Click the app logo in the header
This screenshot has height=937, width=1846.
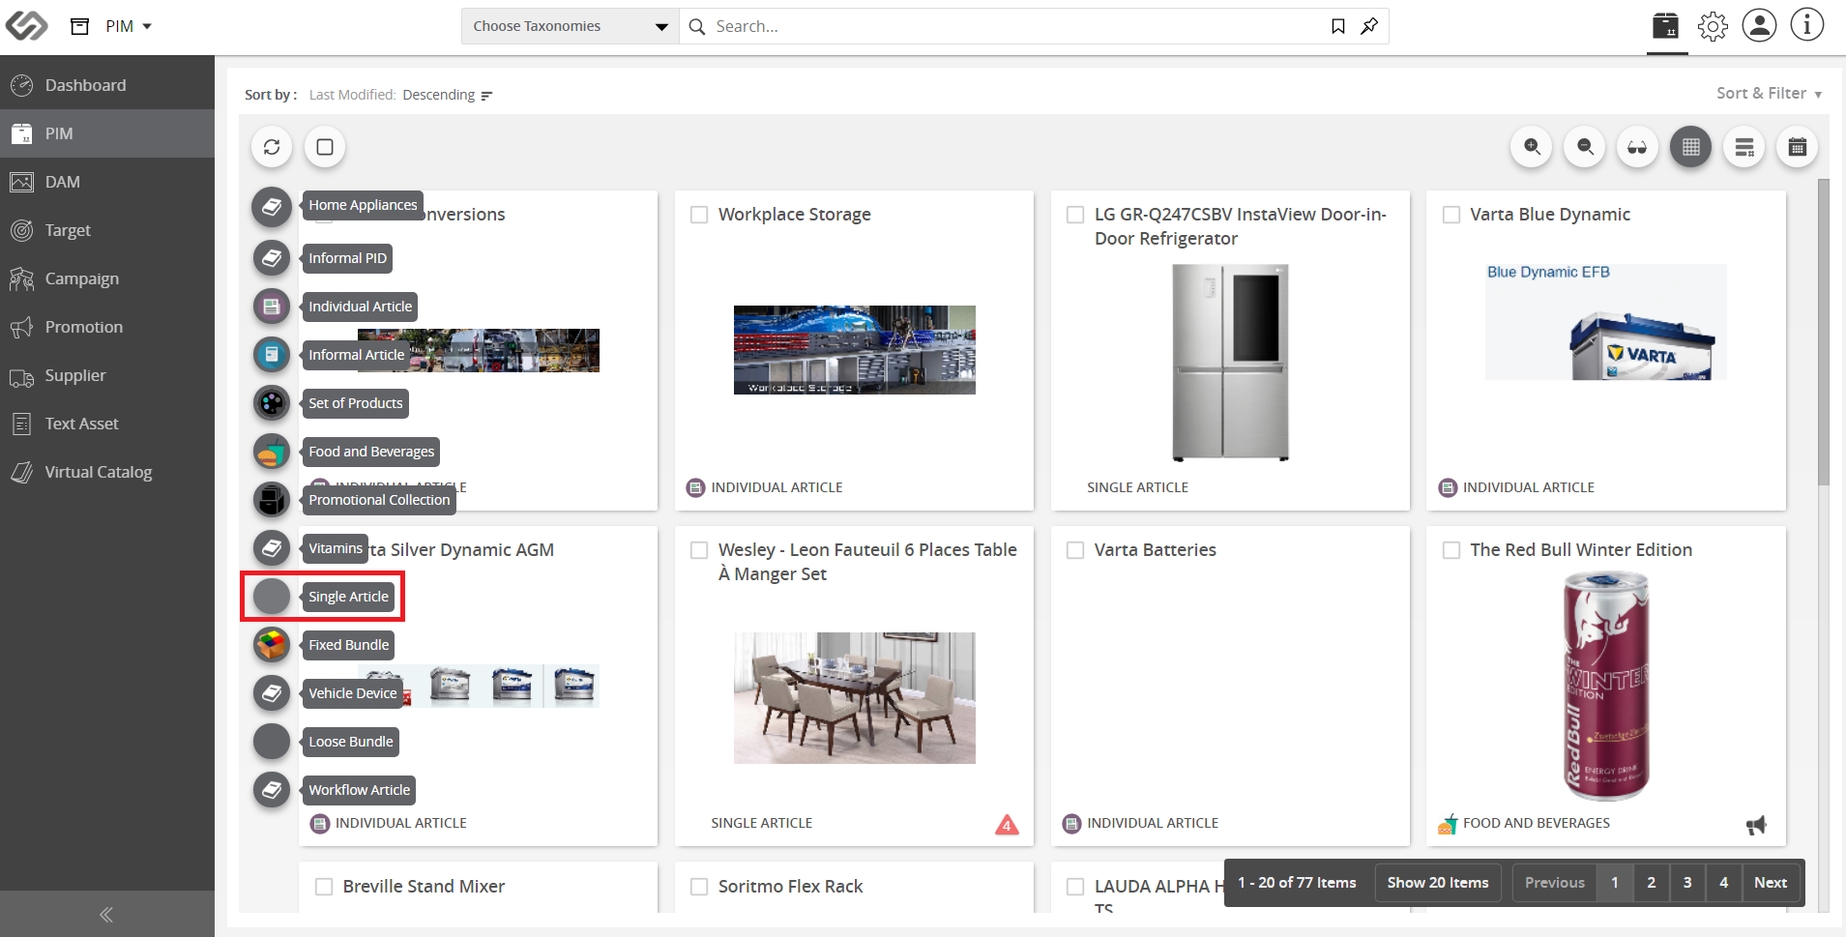coord(26,26)
